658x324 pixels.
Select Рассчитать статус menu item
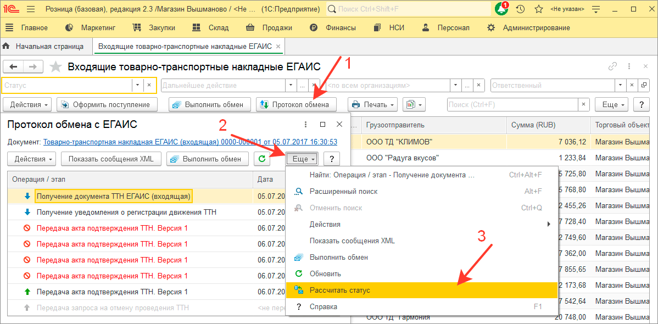point(422,290)
